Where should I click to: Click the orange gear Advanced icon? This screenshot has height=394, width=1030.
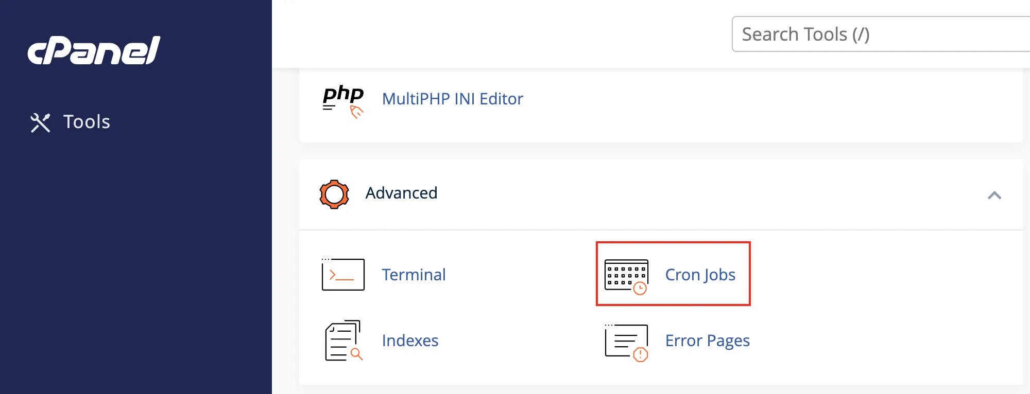click(334, 194)
